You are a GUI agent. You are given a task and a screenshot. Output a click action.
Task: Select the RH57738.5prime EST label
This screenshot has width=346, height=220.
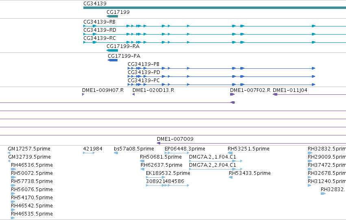[x=32, y=181]
